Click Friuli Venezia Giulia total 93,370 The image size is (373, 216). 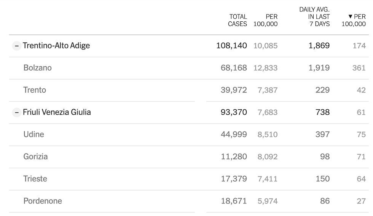234,112
